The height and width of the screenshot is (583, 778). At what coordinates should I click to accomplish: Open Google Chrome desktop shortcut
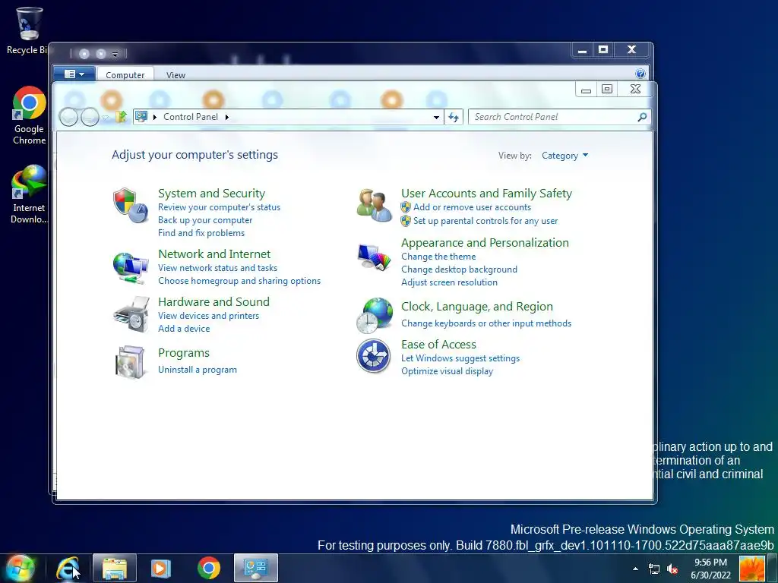click(29, 115)
